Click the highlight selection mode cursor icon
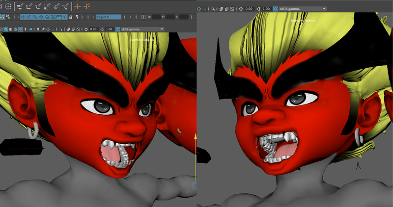Screen dimensions: 393x207 (77, 17)
